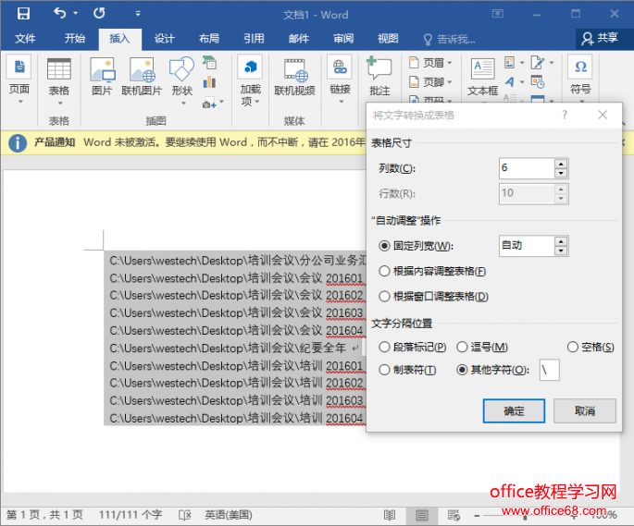Screen dimensions: 634x526
Task: Switch to the 设计 tab
Action: [x=164, y=39]
